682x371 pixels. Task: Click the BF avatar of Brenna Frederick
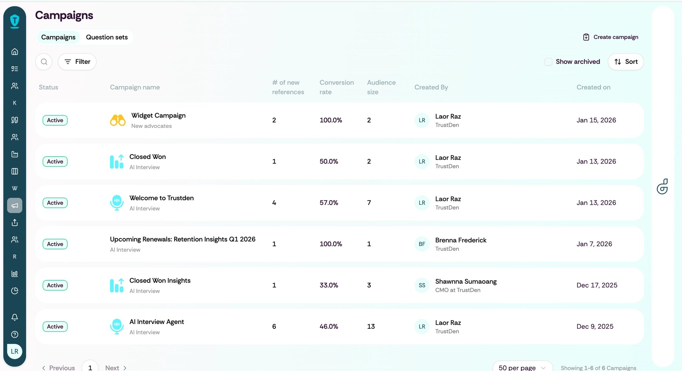tap(422, 244)
